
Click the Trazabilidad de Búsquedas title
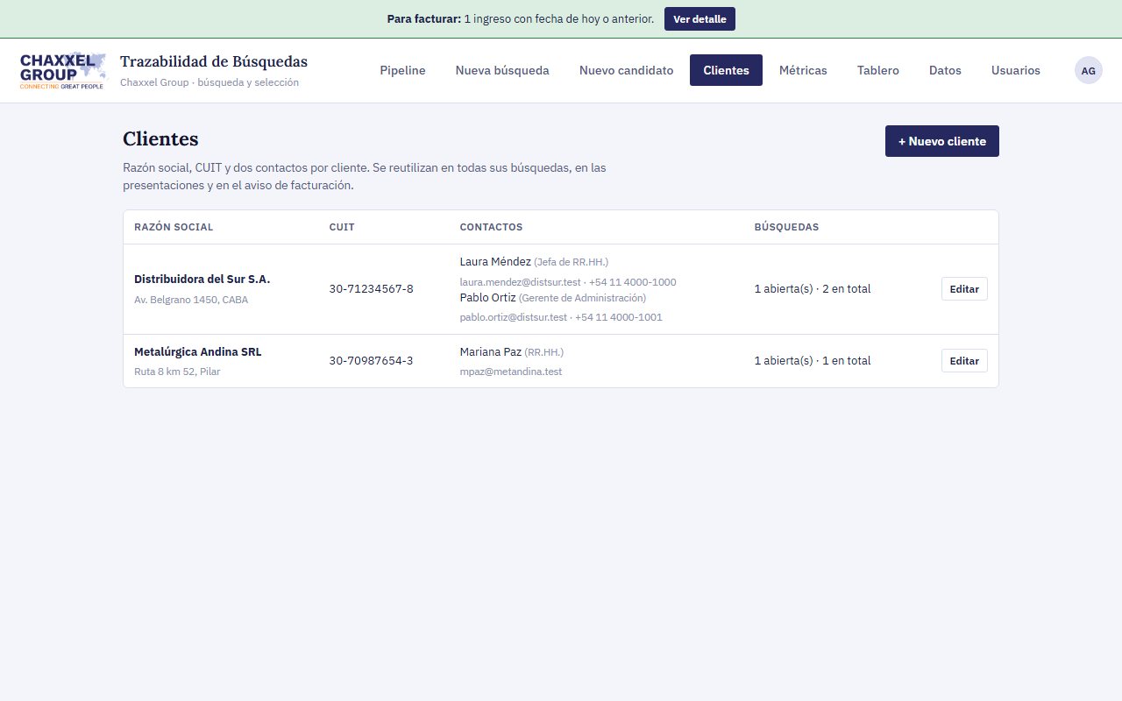coord(214,62)
